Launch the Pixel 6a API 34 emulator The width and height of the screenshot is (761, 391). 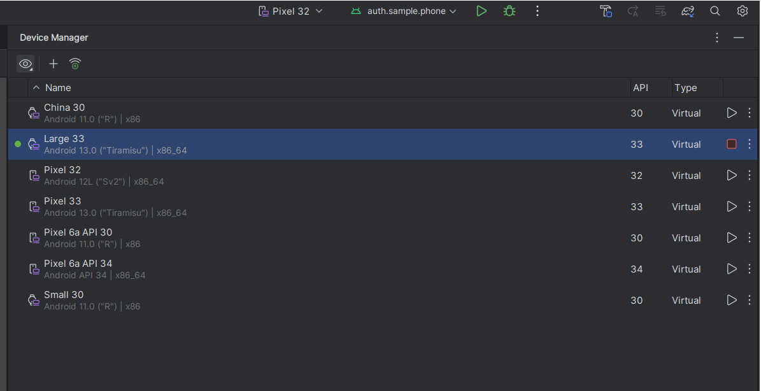pos(731,269)
